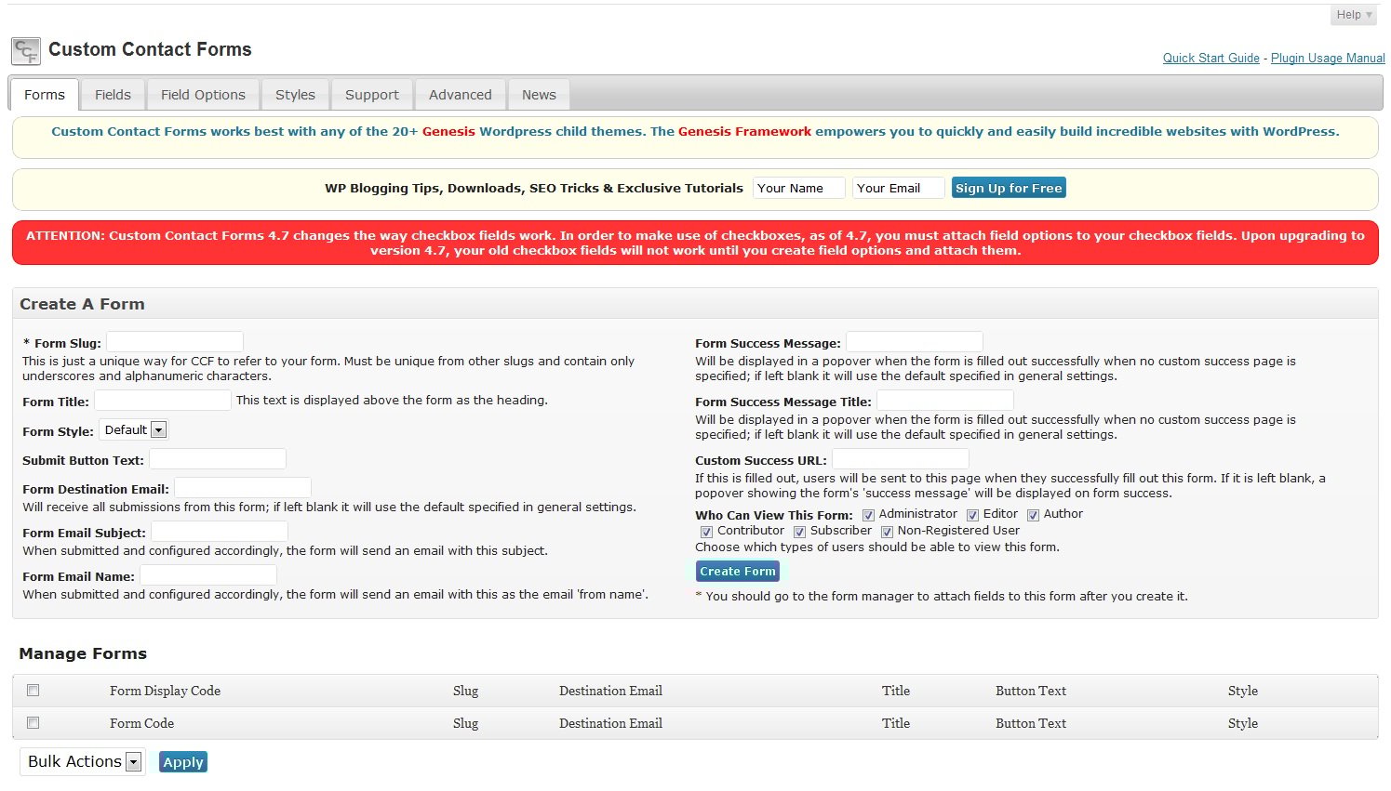The image size is (1391, 791).
Task: Click the Submit Button Text field
Action: [x=218, y=458]
